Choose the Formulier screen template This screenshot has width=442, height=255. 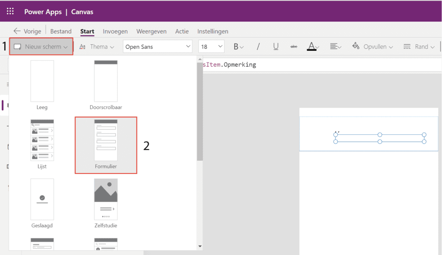point(106,145)
